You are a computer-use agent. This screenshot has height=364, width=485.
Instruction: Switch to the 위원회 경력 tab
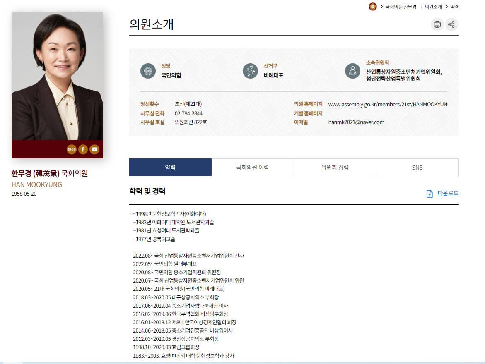tap(335, 167)
